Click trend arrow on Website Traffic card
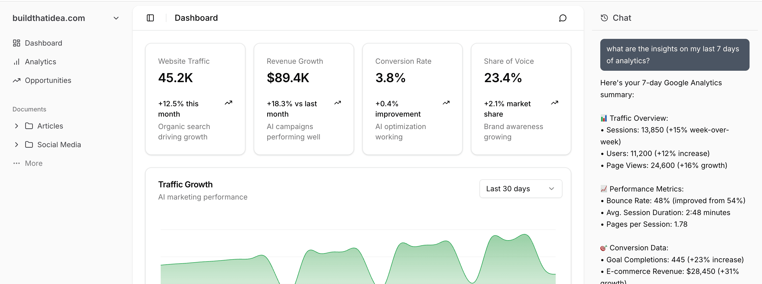Screen dimensions: 762x284 (228, 103)
